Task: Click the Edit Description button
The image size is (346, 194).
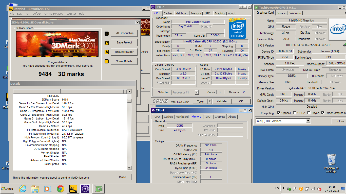Action: tap(124, 33)
